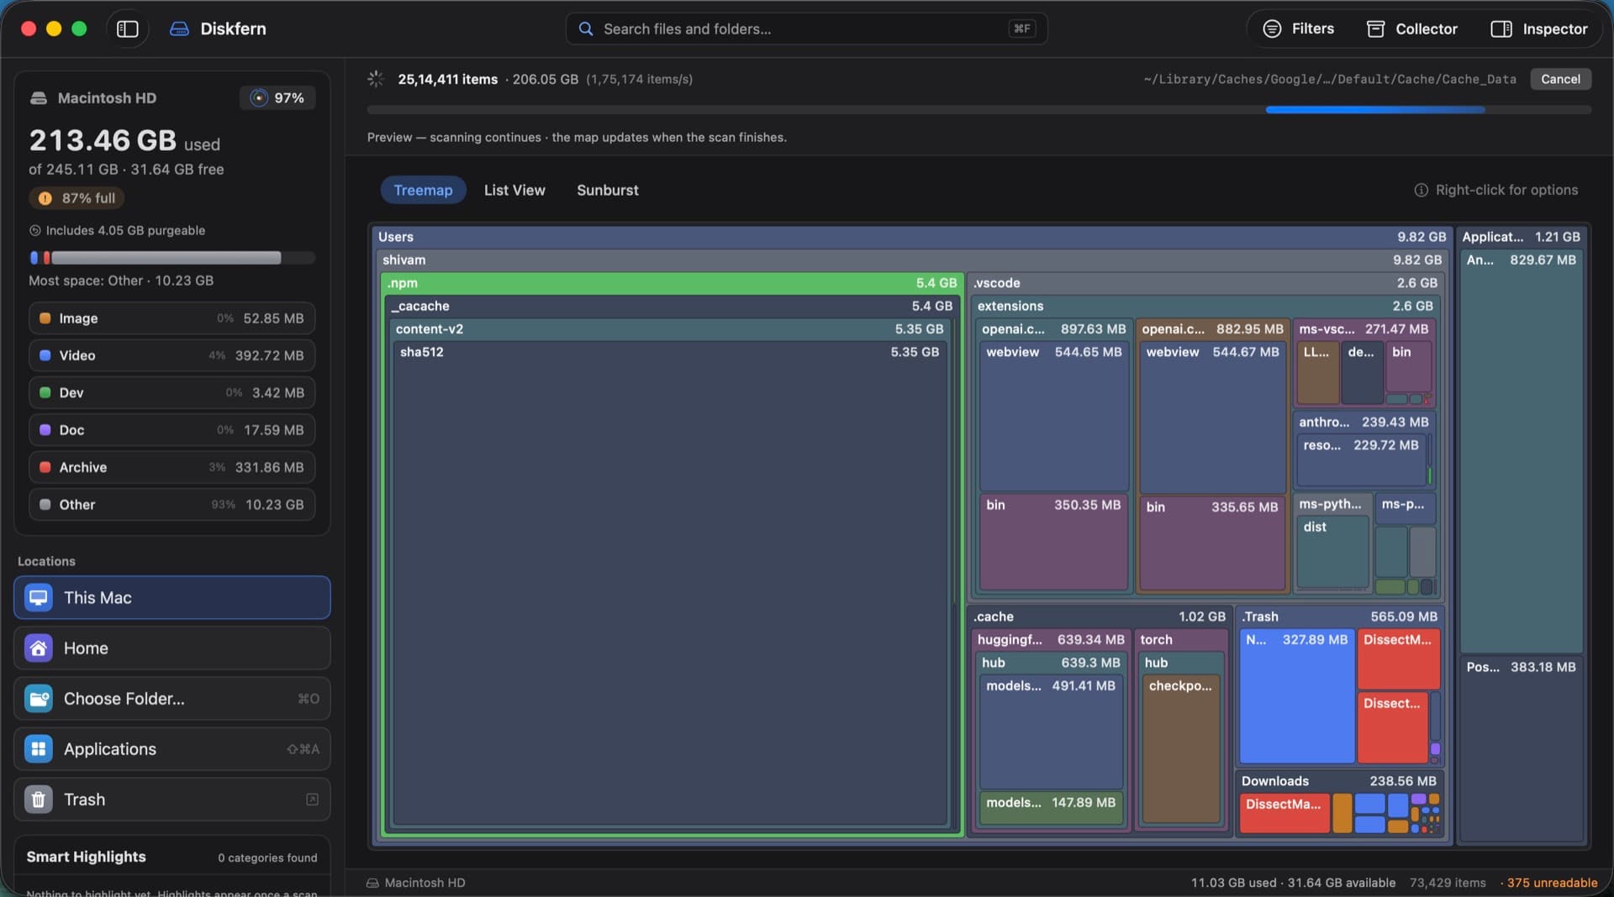
Task: Switch to the Treemap view
Action: click(423, 190)
